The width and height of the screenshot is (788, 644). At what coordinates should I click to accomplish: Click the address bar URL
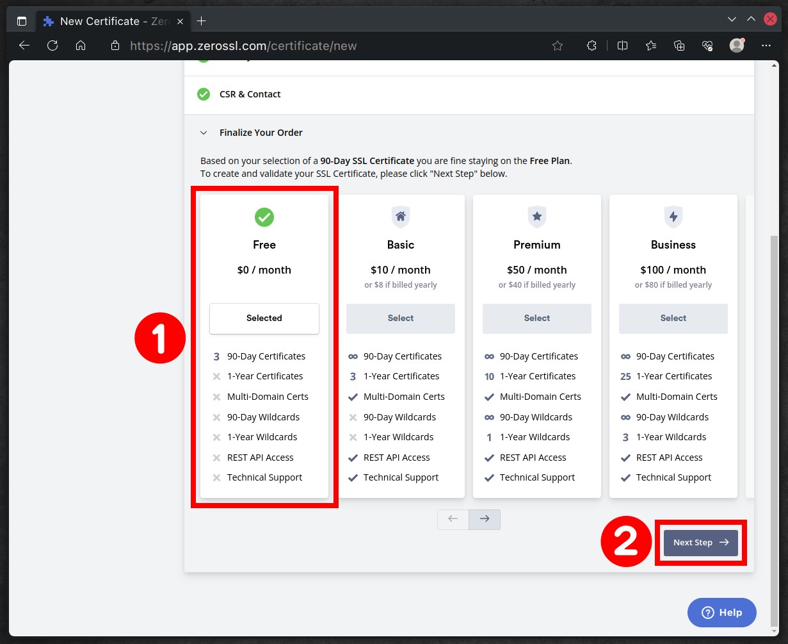point(243,46)
